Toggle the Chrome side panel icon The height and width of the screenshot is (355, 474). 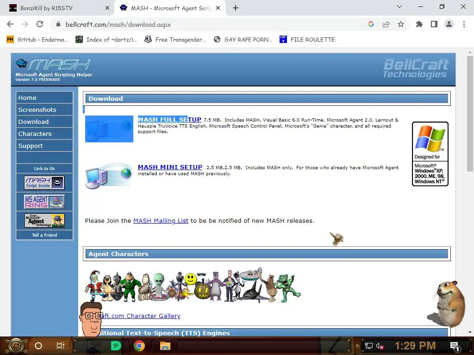coord(434,24)
